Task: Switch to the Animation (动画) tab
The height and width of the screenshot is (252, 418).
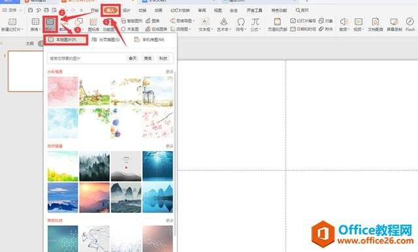Action: 158,10
